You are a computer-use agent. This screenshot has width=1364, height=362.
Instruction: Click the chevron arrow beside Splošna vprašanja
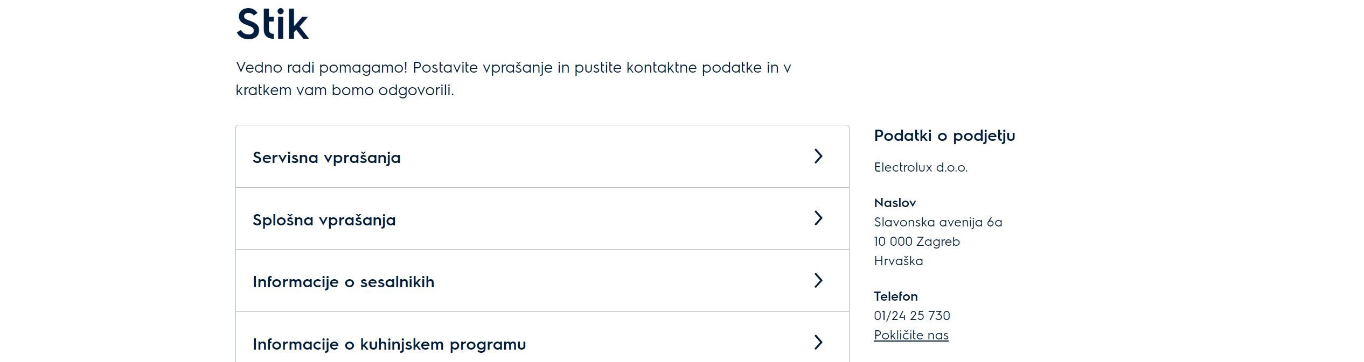pos(818,218)
